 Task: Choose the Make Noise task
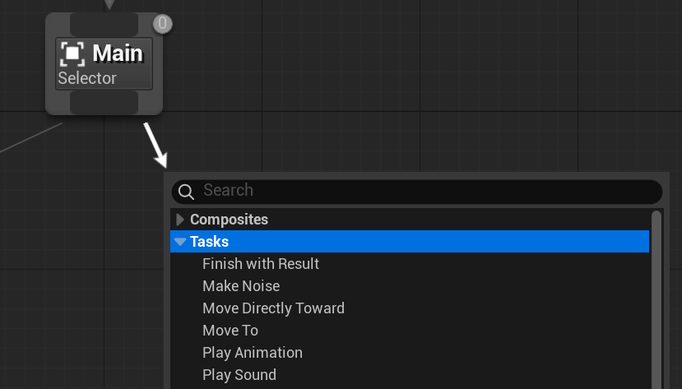click(x=241, y=286)
